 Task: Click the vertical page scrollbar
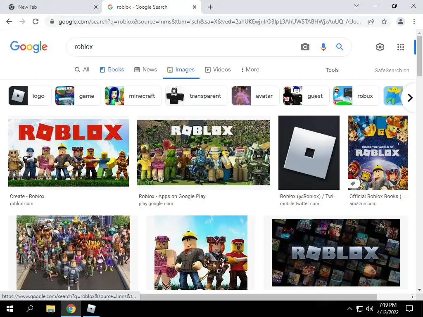coord(419,56)
